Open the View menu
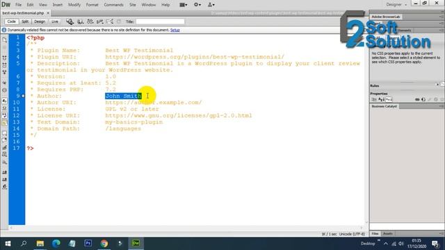This screenshot has width=445, height=250. [x=43, y=5]
